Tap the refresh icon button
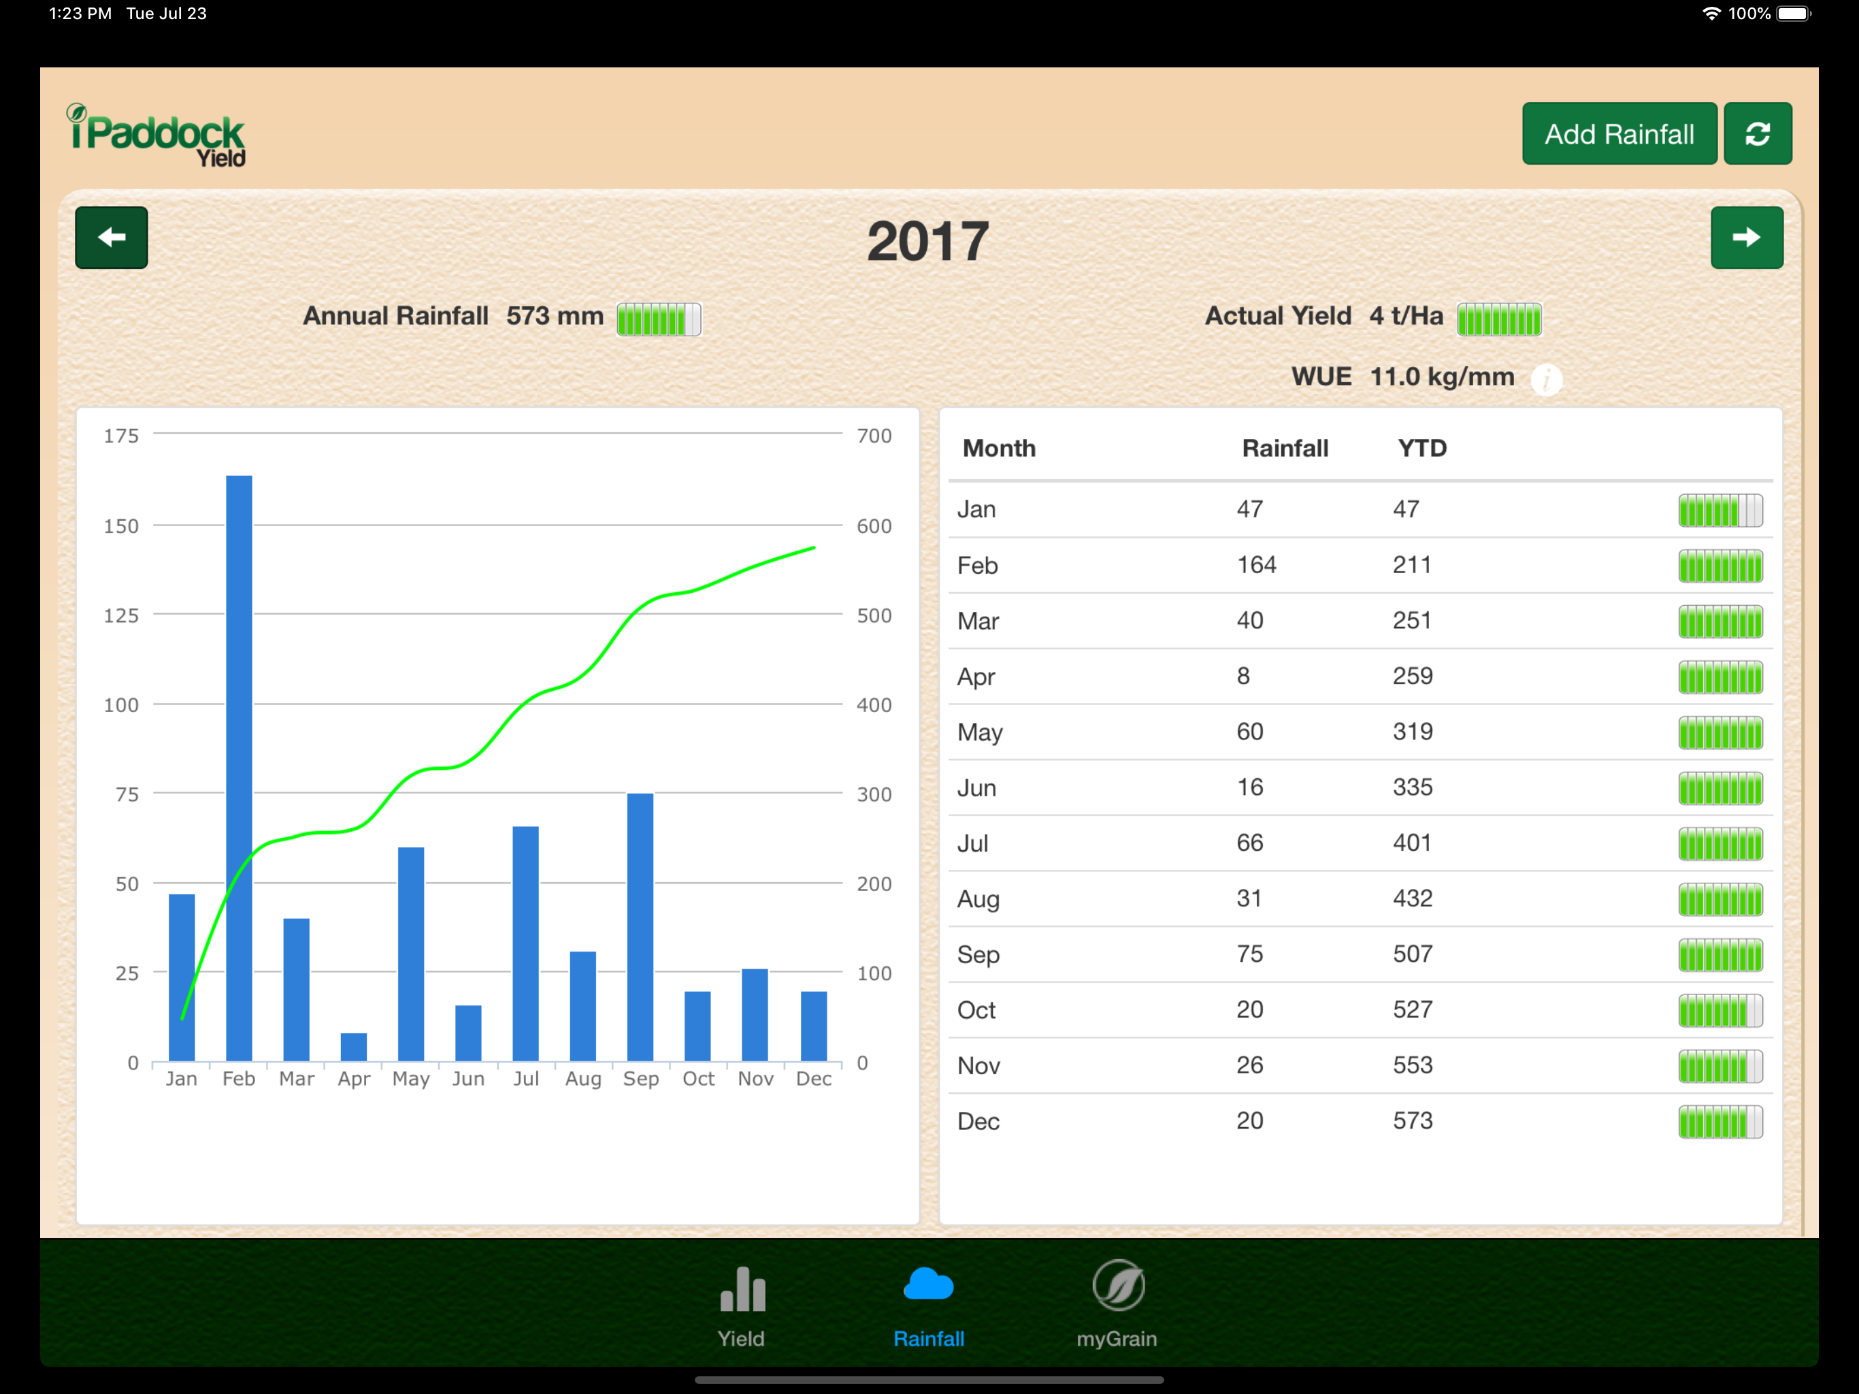The width and height of the screenshot is (1859, 1394). tap(1758, 133)
